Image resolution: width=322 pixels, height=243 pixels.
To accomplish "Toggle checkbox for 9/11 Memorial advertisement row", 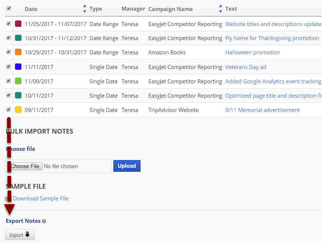I will [9, 109].
